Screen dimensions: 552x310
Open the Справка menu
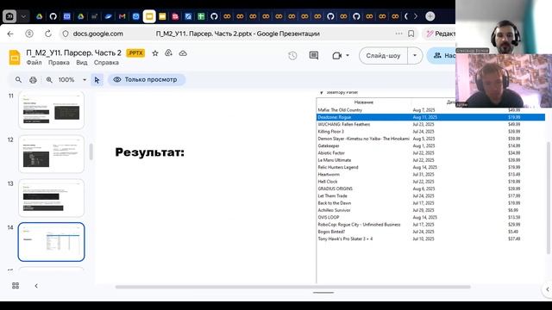(x=106, y=63)
